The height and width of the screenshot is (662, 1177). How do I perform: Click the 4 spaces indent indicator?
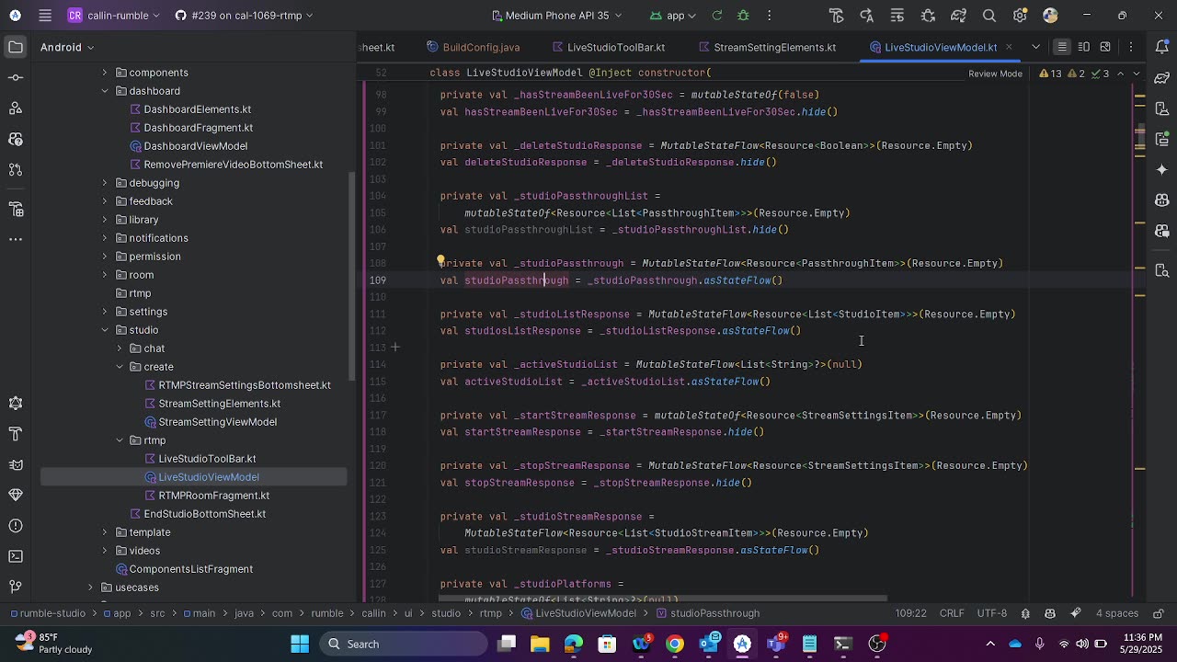coord(1117,613)
